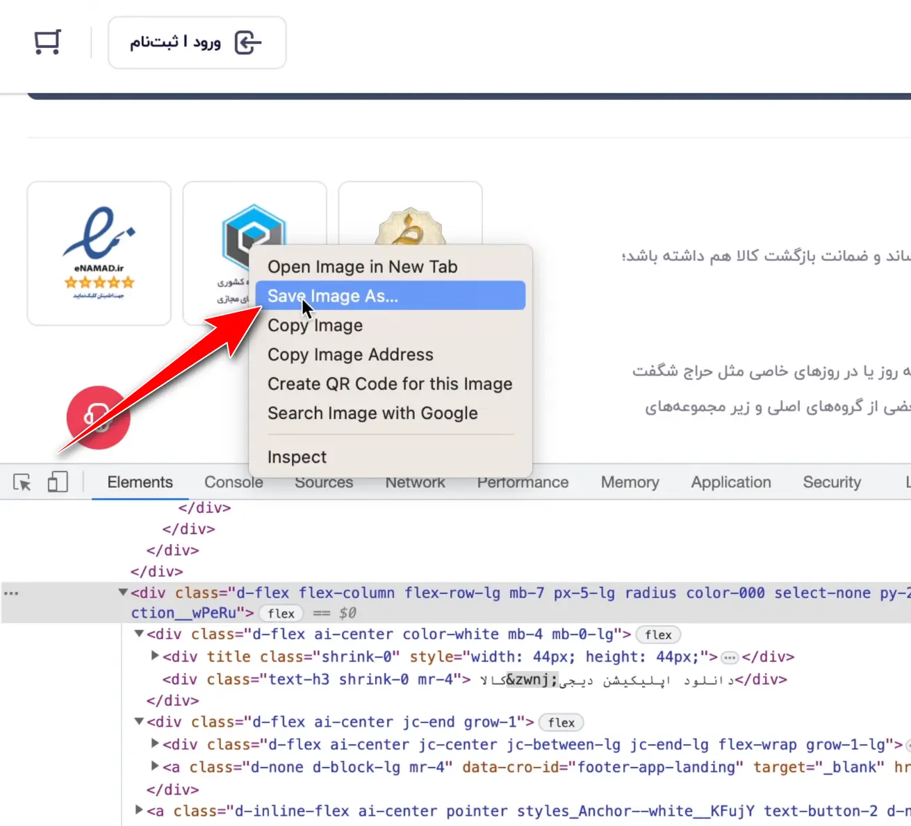Toggle flex badge on jc-end grow-1 div

[x=561, y=723]
